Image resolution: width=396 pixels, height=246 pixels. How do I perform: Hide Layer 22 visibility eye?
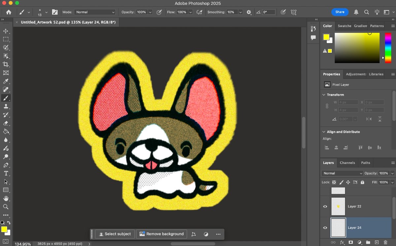[325, 206]
